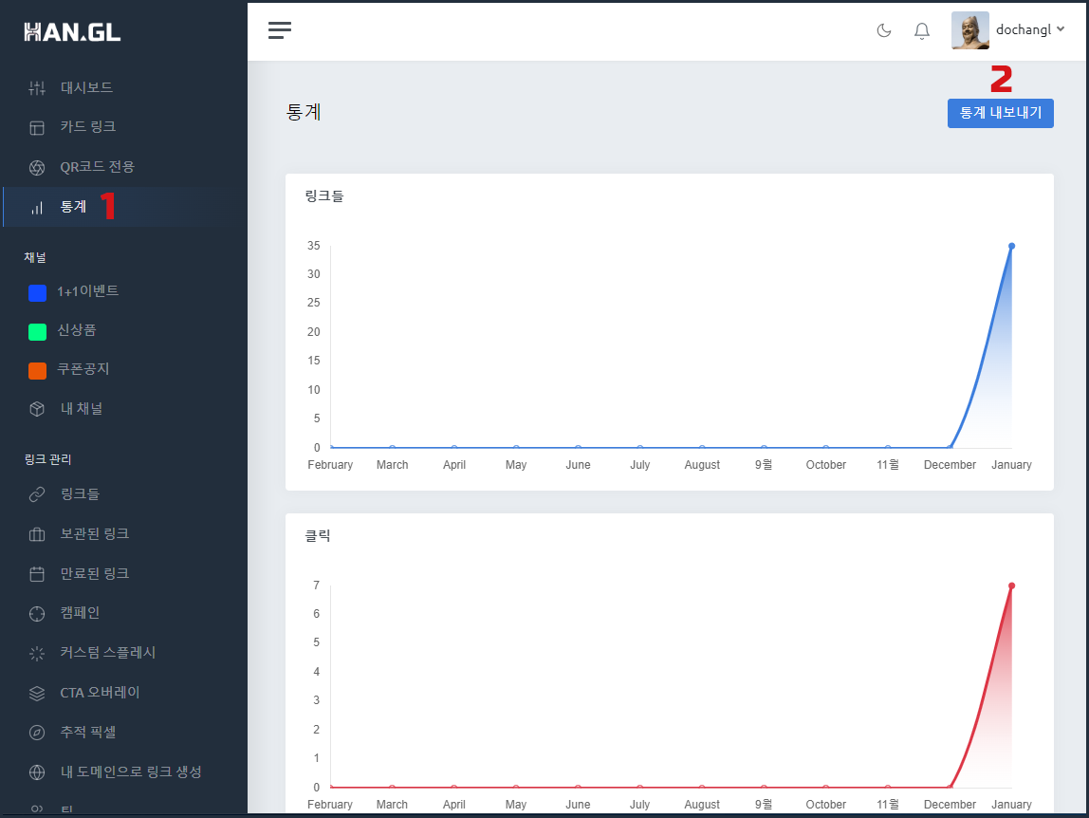Viewport: 1089px width, 818px height.
Task: Open notifications bell icon
Action: click(922, 30)
